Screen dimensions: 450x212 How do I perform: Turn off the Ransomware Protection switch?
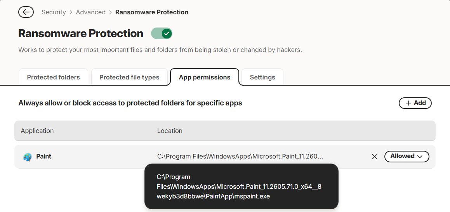(162, 33)
